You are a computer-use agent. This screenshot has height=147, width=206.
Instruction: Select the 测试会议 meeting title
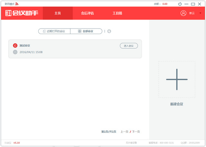point(25,46)
